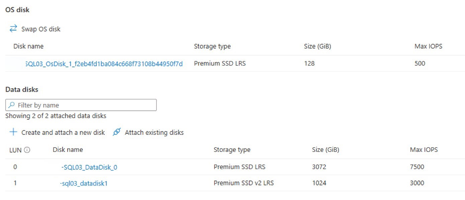Viewport: 465px width, 200px height.
Task: Select Create and attach a new disk
Action: click(63, 132)
